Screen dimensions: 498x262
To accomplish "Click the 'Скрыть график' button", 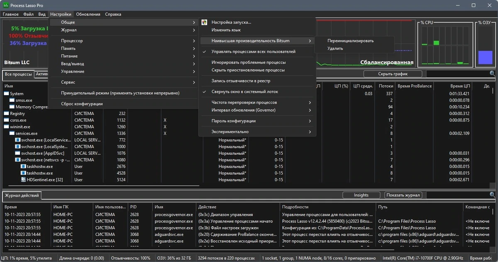I will (x=393, y=74).
